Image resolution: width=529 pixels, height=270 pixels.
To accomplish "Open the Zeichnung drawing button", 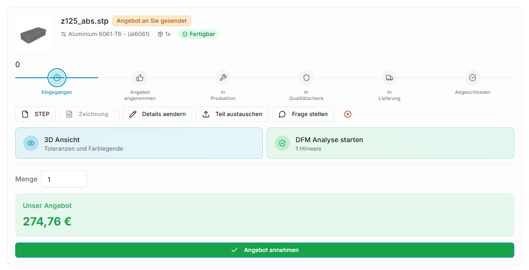I will 87,114.
